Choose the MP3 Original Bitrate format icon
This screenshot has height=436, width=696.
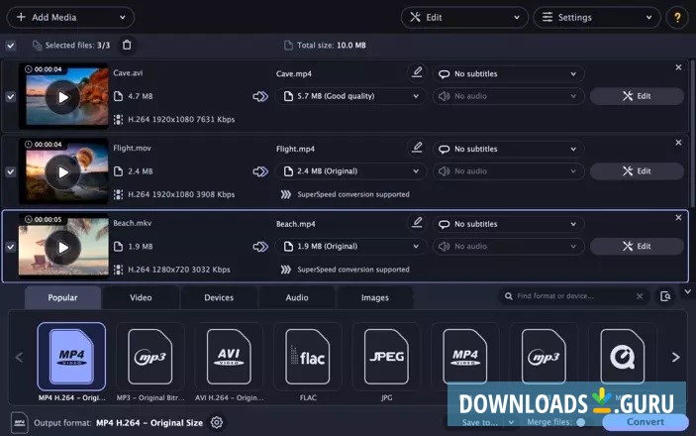pyautogui.click(x=150, y=357)
